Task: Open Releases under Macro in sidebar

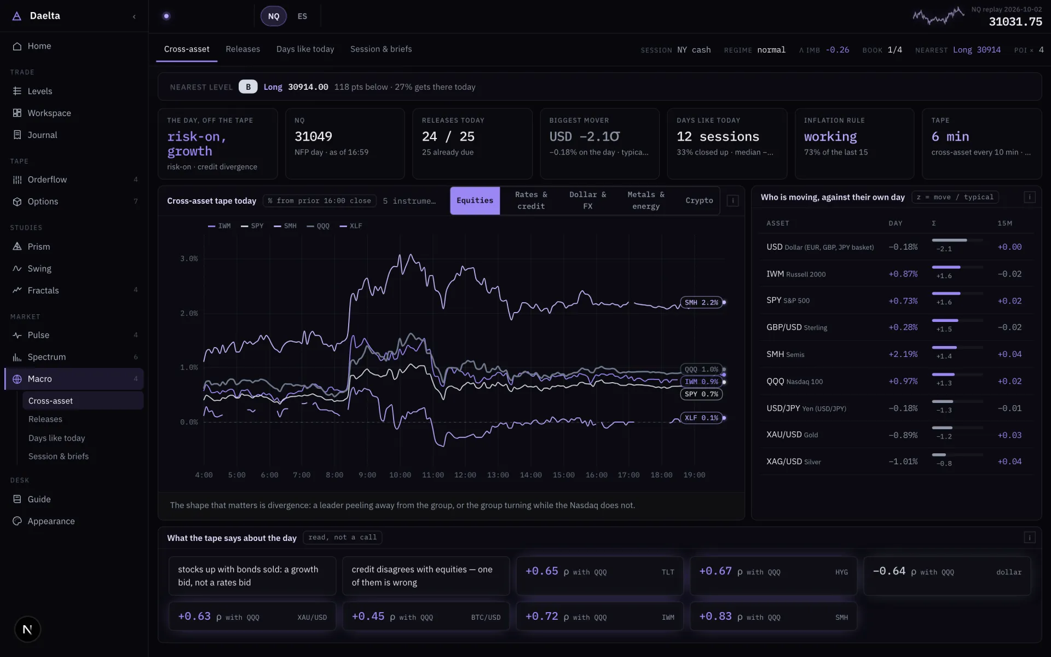Action: click(83, 419)
